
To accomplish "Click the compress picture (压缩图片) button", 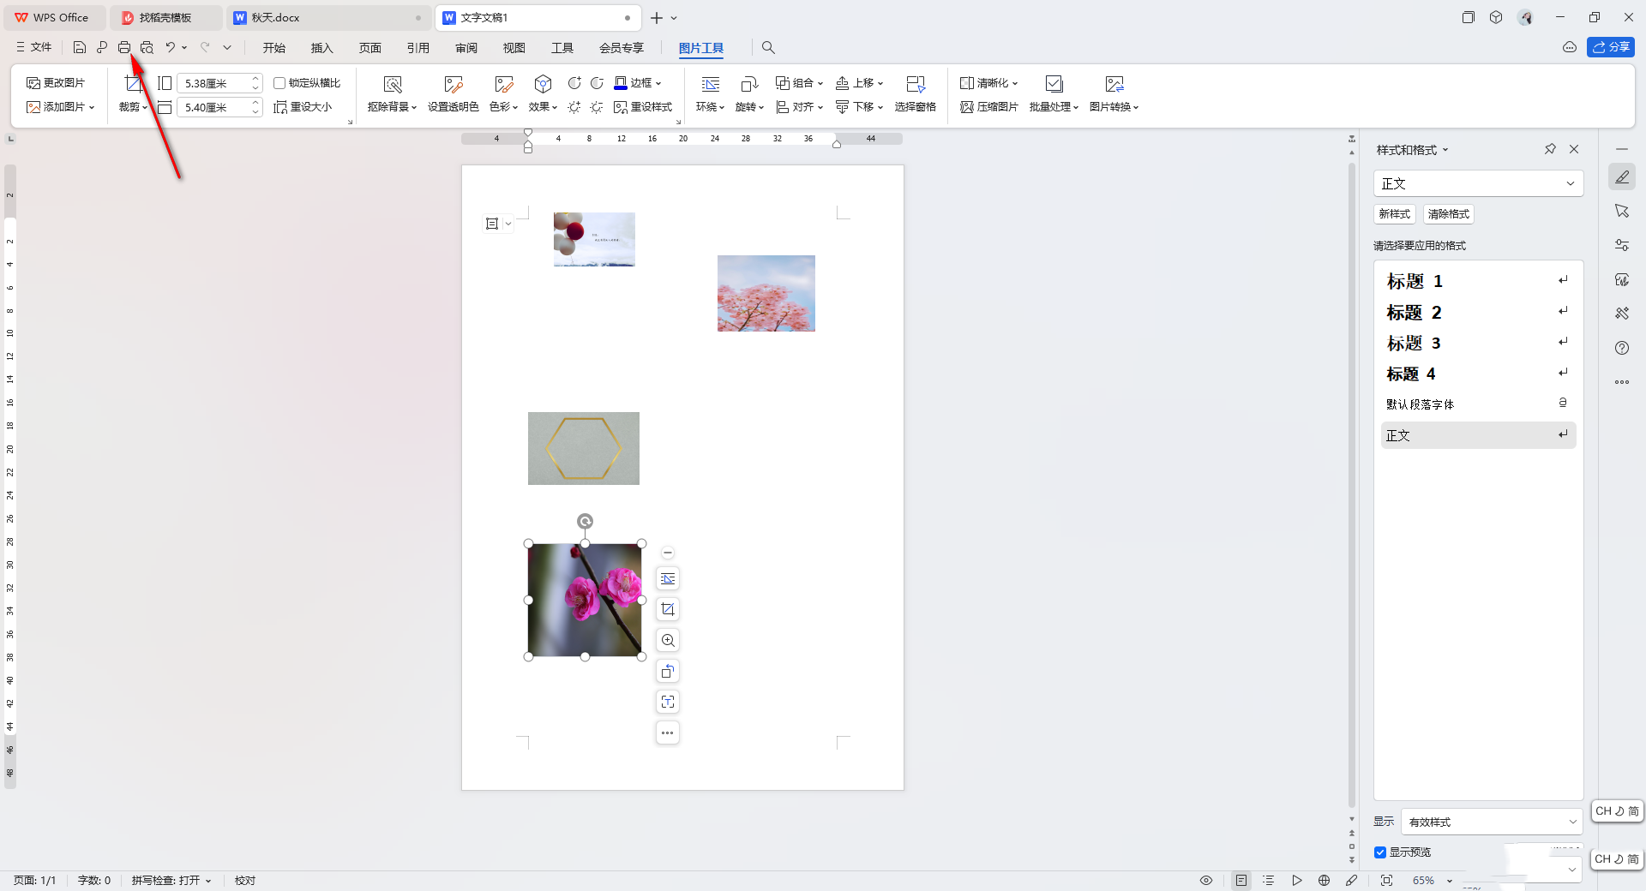I will click(989, 107).
